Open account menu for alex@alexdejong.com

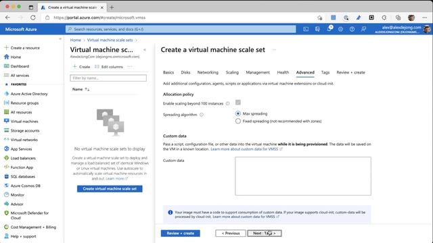[403, 29]
